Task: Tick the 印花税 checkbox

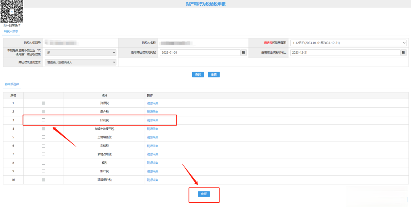Action: [43, 120]
